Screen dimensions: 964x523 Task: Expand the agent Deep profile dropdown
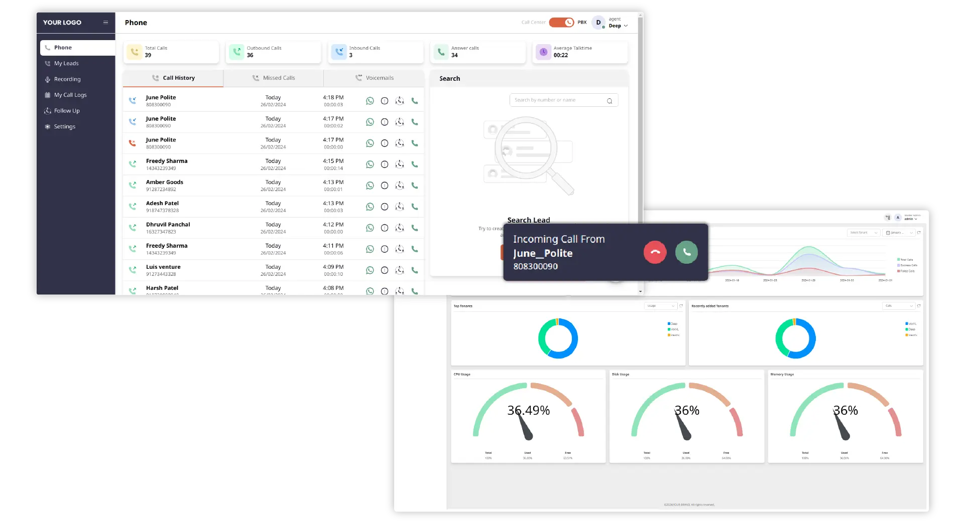(x=626, y=26)
